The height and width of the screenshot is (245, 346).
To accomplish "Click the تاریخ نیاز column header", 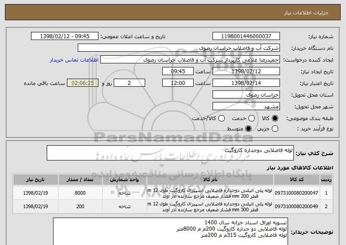I will [x=35, y=180].
